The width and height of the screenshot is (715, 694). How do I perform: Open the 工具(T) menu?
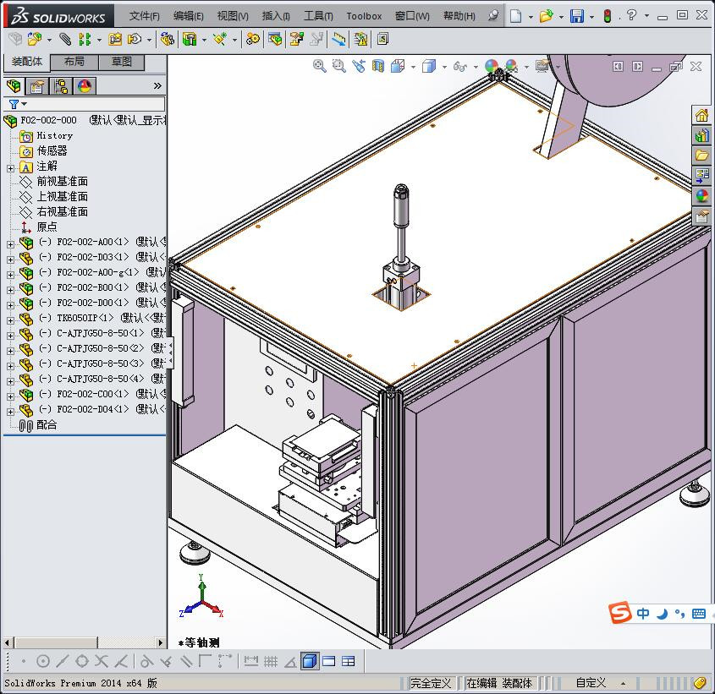(x=318, y=16)
